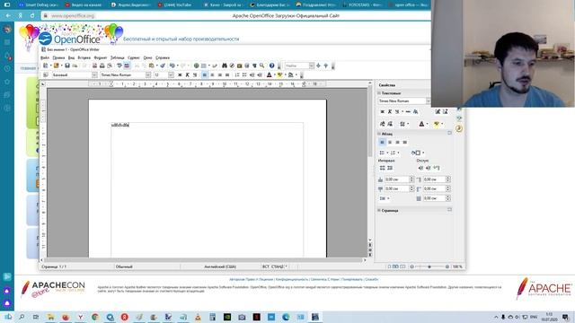Collapse the text properties section in sidebar
Viewport: 575px width, 323px height.
(379, 93)
